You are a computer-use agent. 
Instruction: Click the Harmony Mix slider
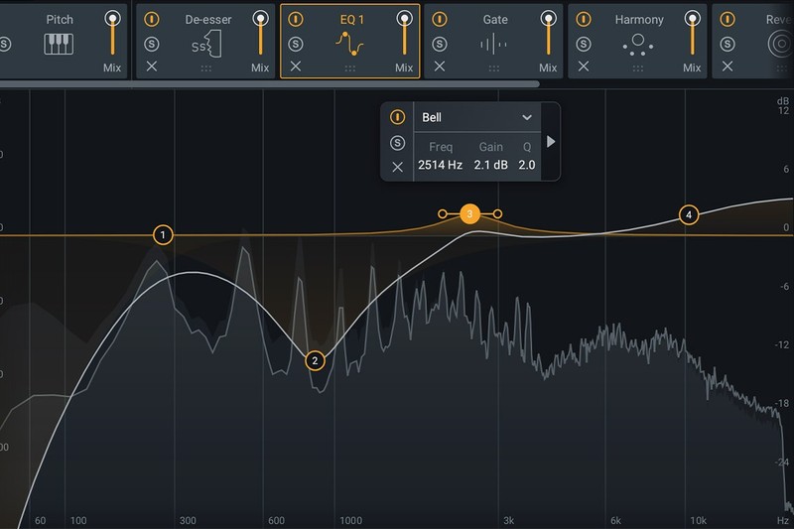click(x=692, y=33)
